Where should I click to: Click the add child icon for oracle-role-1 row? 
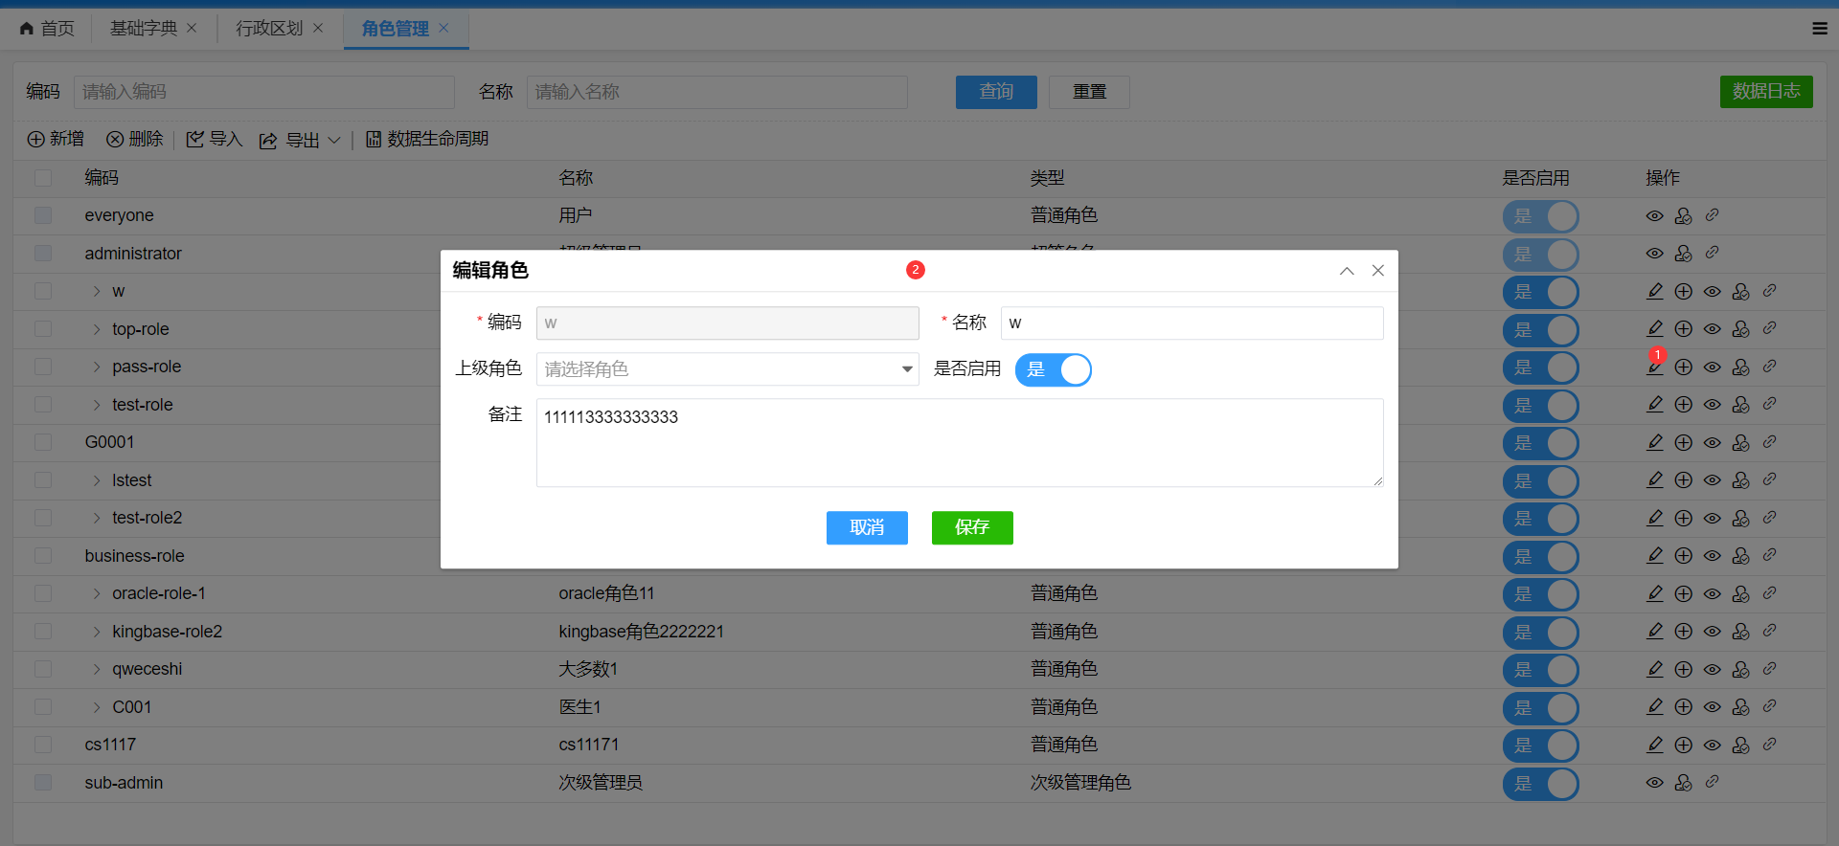point(1683,593)
